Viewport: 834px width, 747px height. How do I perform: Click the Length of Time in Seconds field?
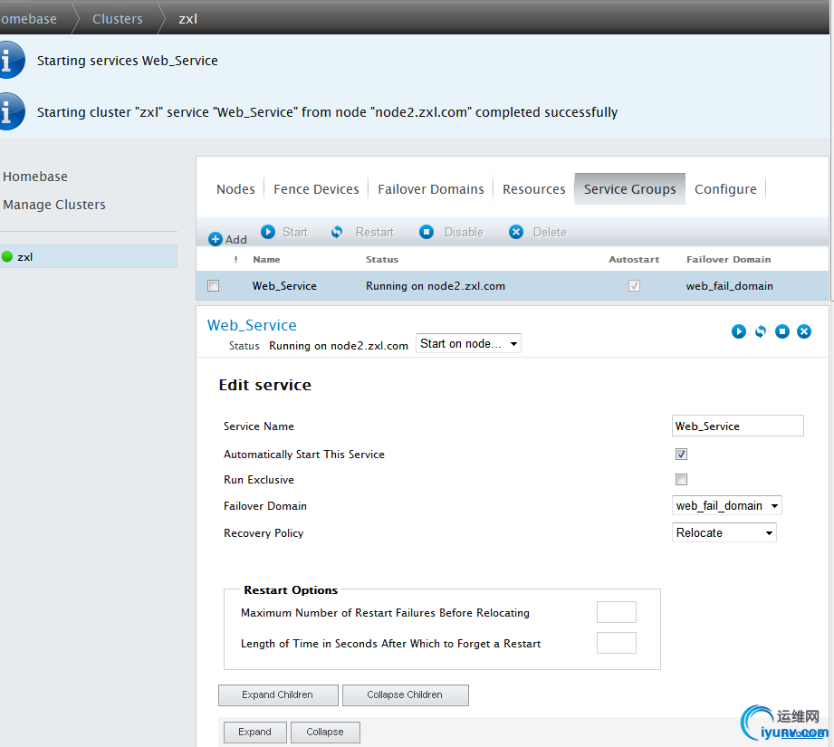pyautogui.click(x=617, y=643)
